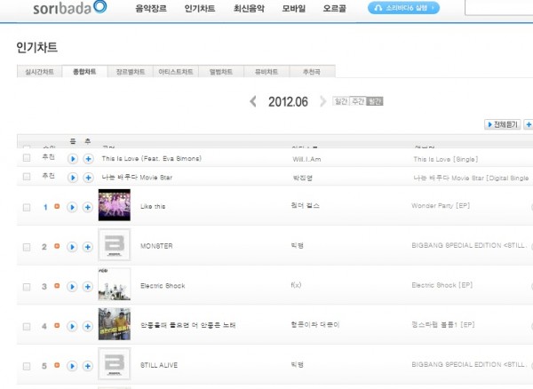Open 인기차트 menu in top navigation
Viewport: 533px width, 389px height.
click(200, 8)
